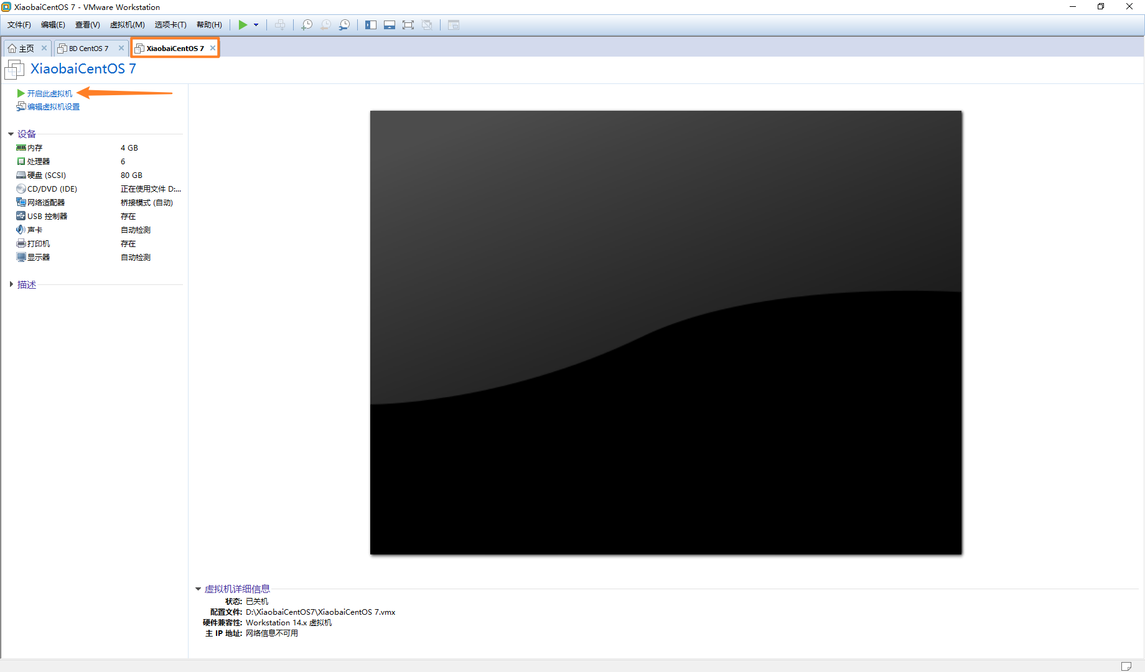
Task: Click the green power-on toolbar icon
Action: point(243,25)
